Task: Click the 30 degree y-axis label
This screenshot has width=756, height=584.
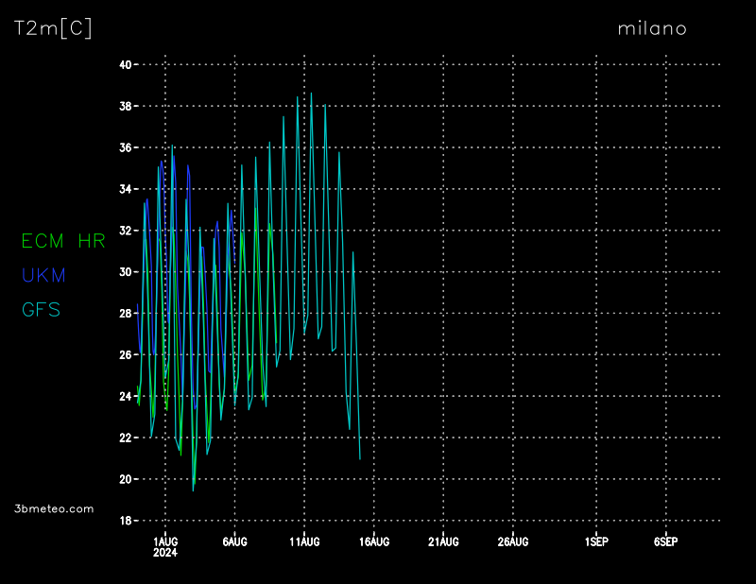Action: pyautogui.click(x=125, y=272)
